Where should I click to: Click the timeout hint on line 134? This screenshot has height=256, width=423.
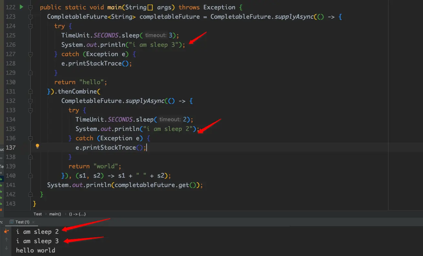click(x=170, y=119)
